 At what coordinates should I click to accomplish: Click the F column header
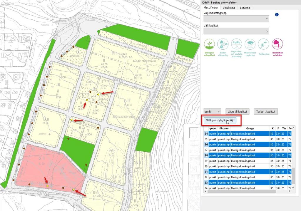[278, 128]
